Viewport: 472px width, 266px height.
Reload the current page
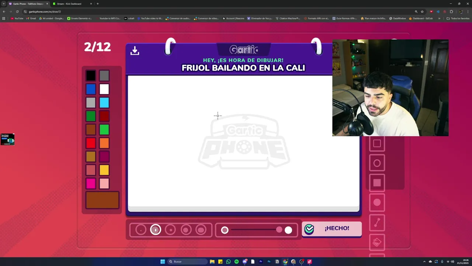pyautogui.click(x=17, y=11)
